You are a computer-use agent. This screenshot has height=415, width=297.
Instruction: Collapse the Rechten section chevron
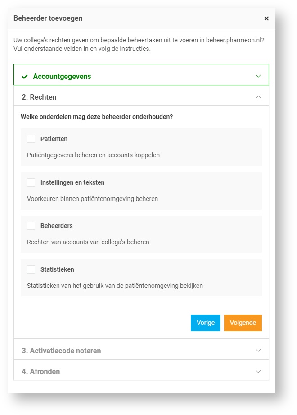258,97
